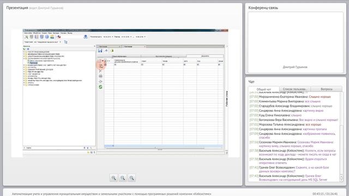Screen dimensions: 349x196
Task: Open the period start date dropdown
Action: (131, 36)
